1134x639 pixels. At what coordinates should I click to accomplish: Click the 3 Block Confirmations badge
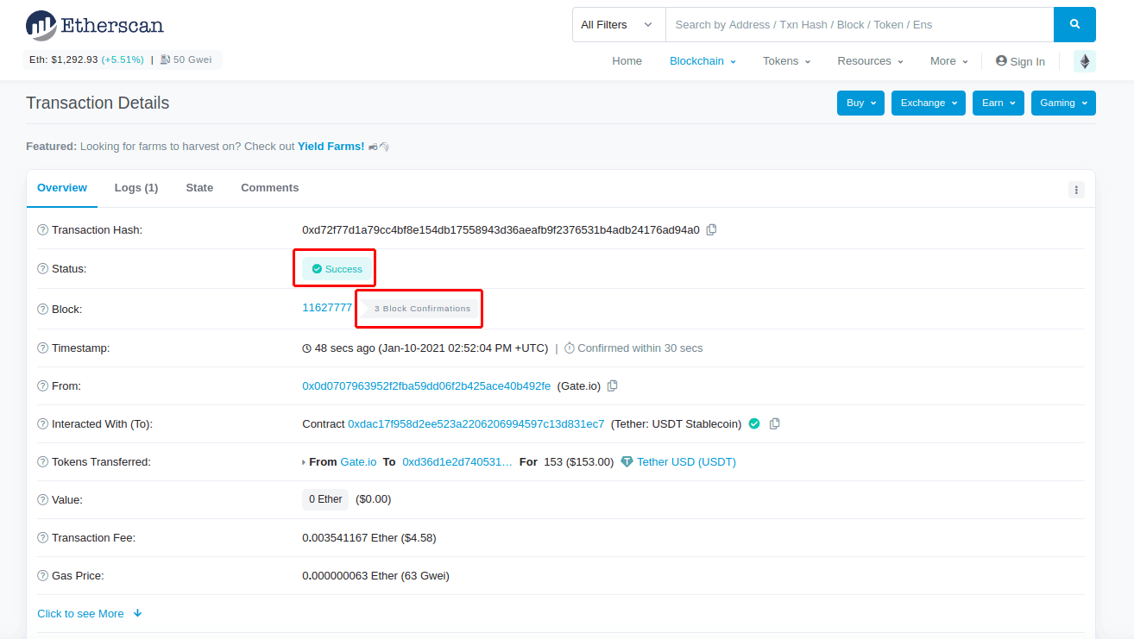coord(418,309)
